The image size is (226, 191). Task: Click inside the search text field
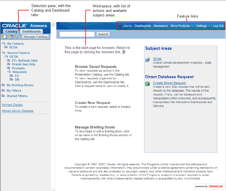click(x=77, y=34)
